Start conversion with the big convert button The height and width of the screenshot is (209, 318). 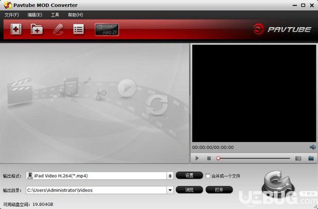(x=278, y=182)
